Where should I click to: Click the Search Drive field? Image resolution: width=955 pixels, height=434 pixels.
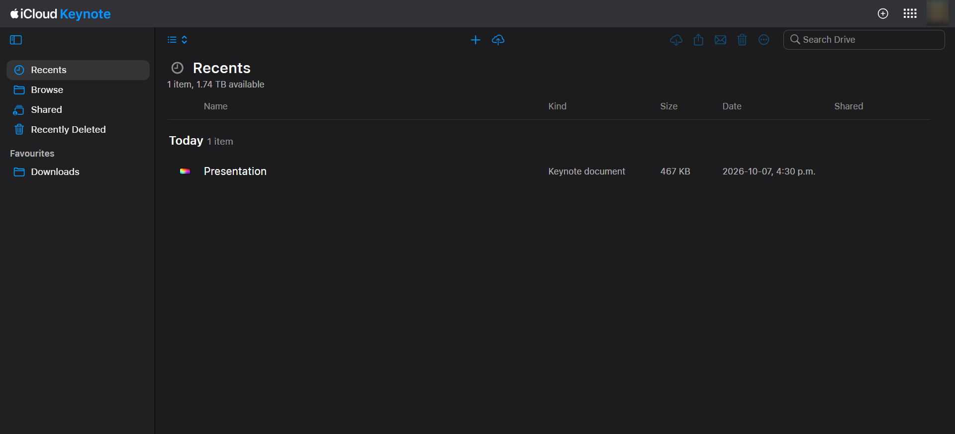(x=864, y=40)
